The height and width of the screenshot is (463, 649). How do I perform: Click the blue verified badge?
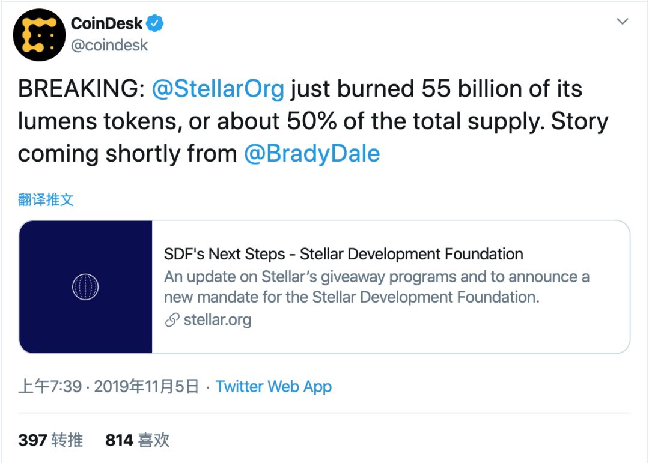coord(156,23)
